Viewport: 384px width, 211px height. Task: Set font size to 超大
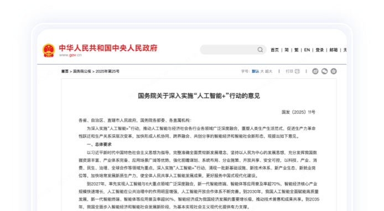tap(269, 71)
